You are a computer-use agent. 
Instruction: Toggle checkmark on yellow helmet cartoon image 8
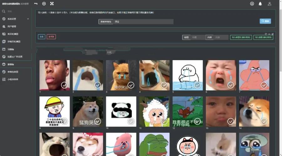point(64,122)
